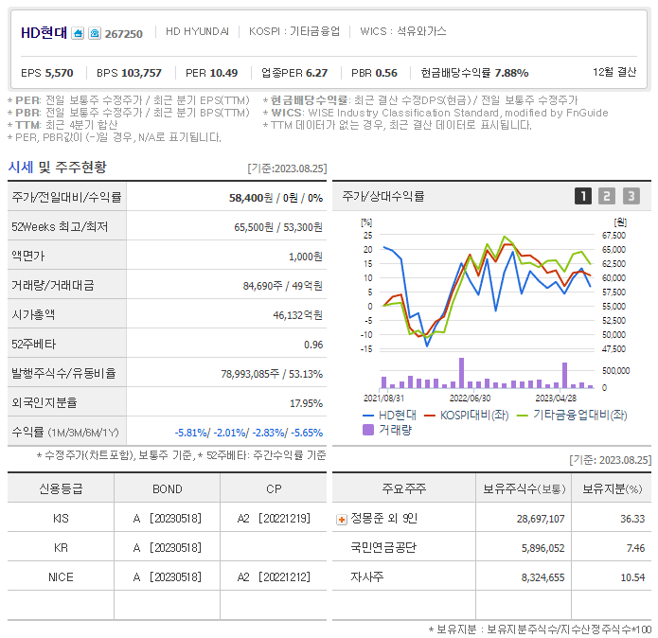The image size is (658, 638).
Task: Switch to chart tab 2
Action: [x=607, y=196]
